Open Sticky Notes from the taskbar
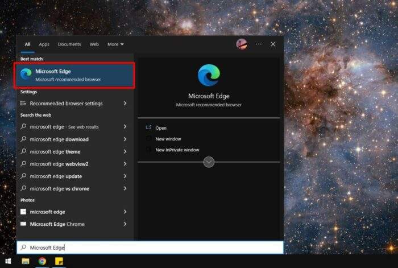The width and height of the screenshot is (398, 268). coord(59,261)
